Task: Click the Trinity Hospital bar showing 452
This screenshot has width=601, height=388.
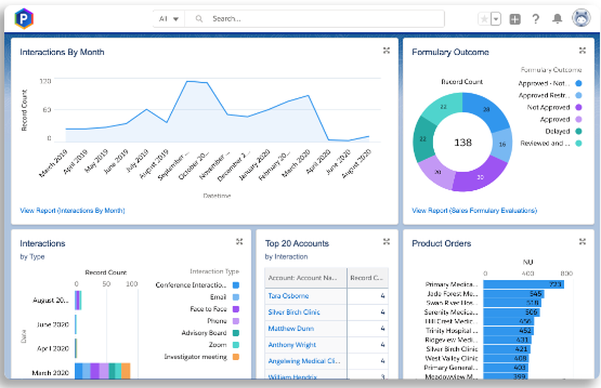Action: [x=508, y=330]
